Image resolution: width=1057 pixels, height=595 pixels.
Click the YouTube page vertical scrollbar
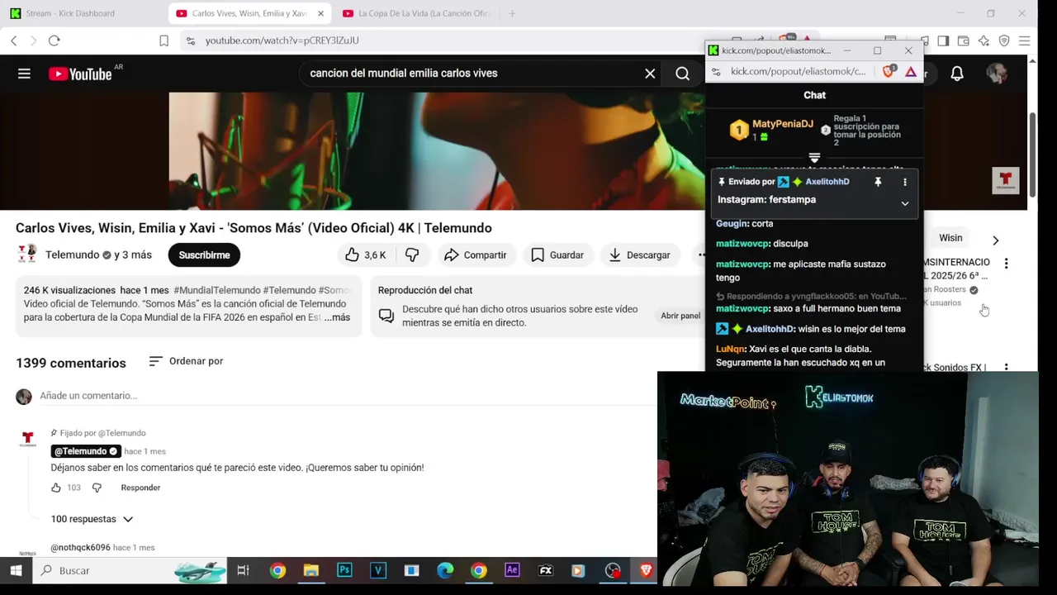pos(1032,153)
